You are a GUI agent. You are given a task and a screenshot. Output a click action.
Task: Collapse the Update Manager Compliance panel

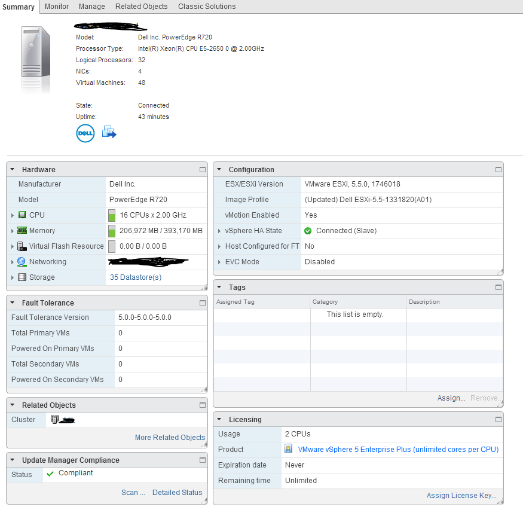13,460
